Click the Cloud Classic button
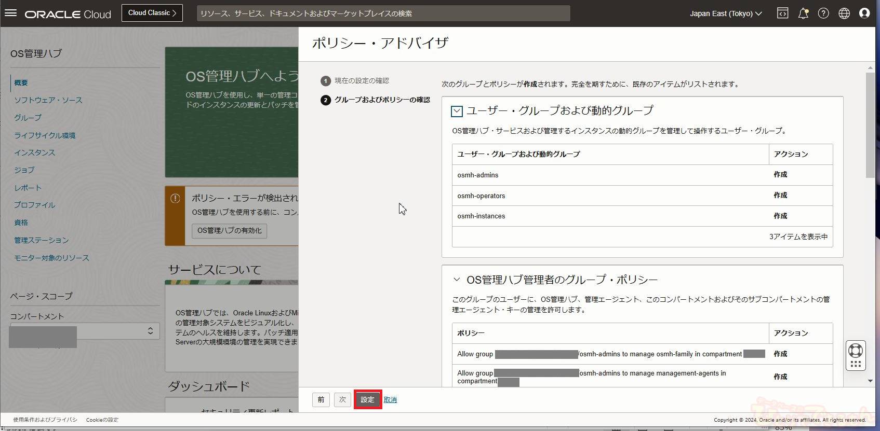Screen dimensions: 880x431 click(x=152, y=13)
